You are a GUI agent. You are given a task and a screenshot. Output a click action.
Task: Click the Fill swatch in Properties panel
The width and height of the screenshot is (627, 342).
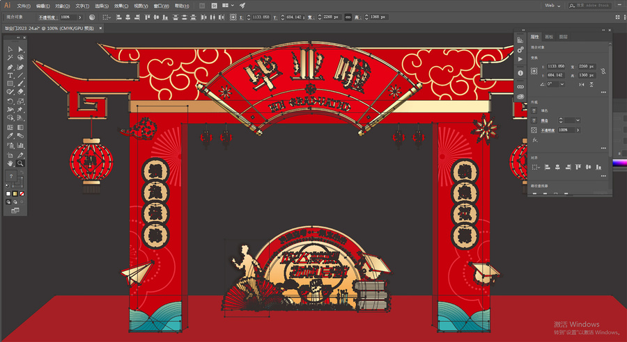[x=534, y=111]
